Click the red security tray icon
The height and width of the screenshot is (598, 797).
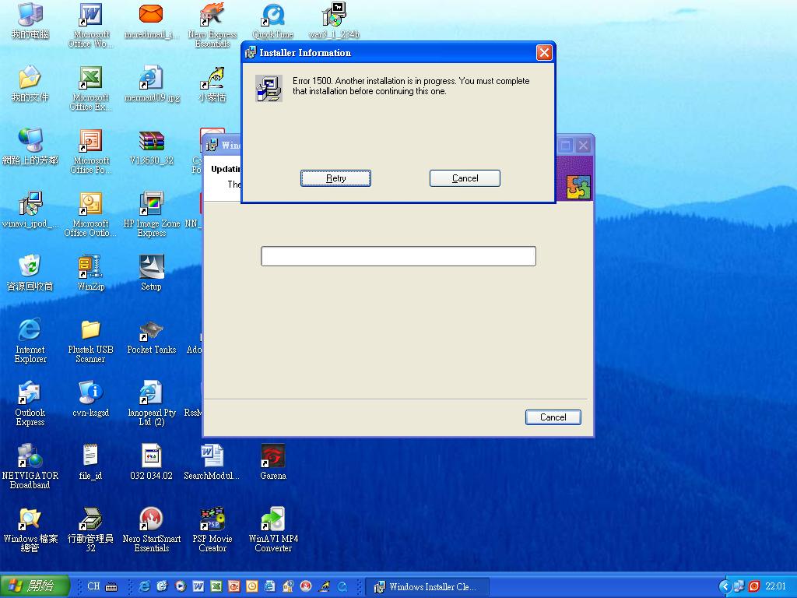pos(754,586)
